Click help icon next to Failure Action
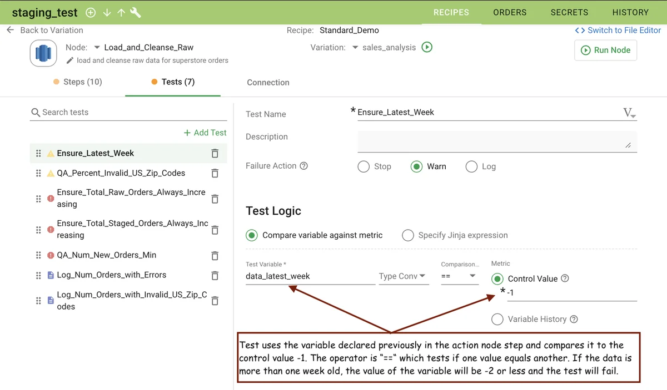Viewport: 667px width, 390px height. tap(303, 166)
